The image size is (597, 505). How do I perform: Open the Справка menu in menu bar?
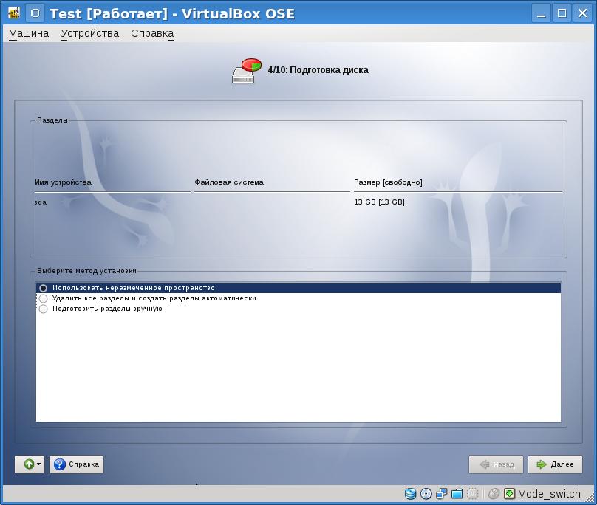[152, 33]
